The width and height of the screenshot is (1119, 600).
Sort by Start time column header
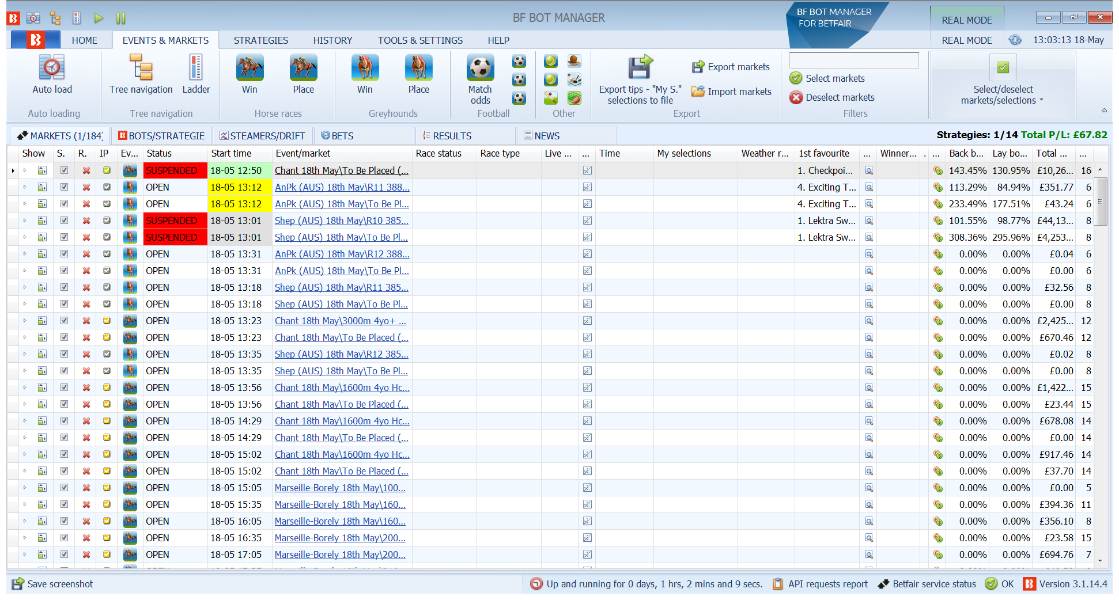(239, 153)
